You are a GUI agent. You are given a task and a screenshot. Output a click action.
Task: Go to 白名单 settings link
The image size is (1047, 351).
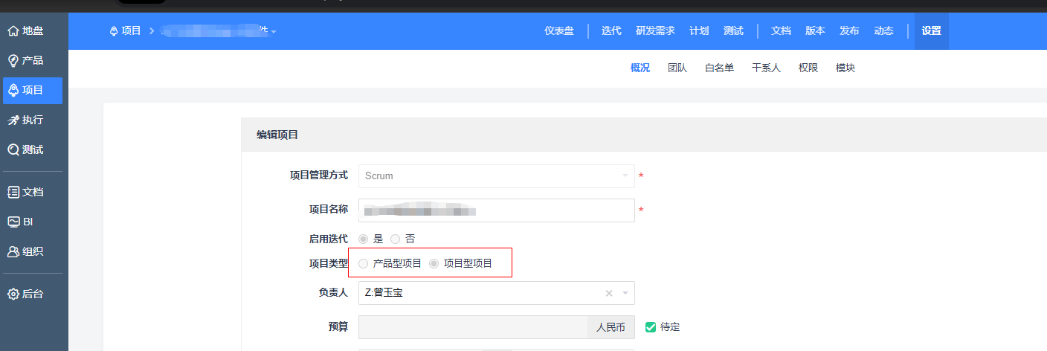point(719,68)
